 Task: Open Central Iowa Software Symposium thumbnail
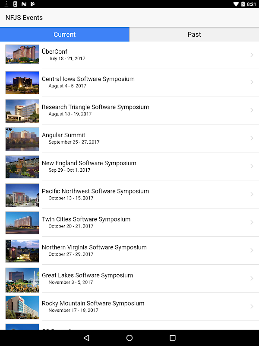coord(22,83)
